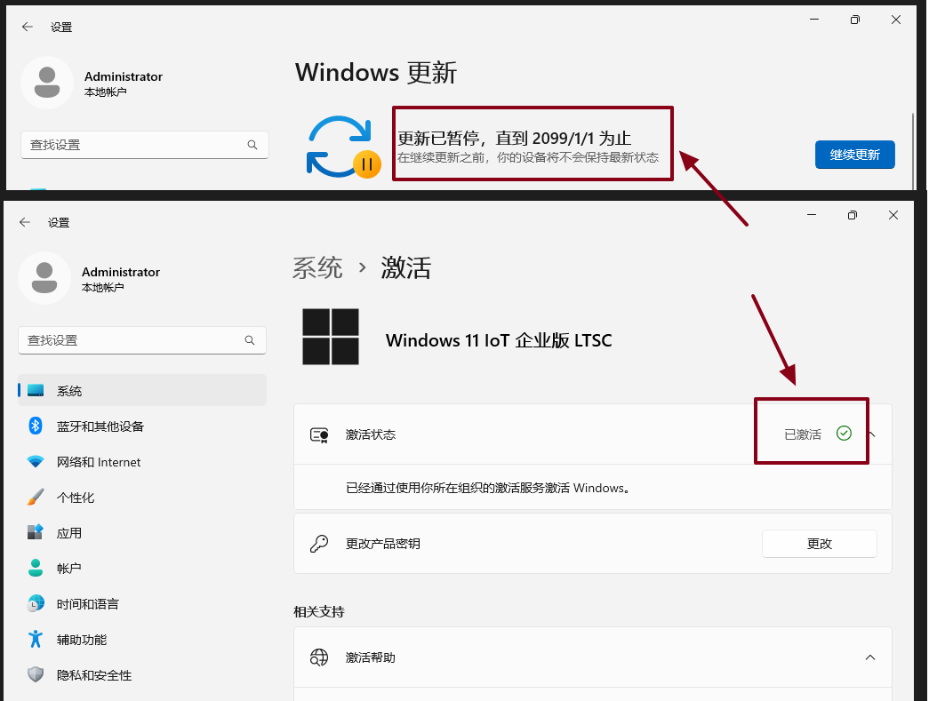929x701 pixels.
Task: Go to 系统 via the breadcrumb
Action: pos(317,267)
